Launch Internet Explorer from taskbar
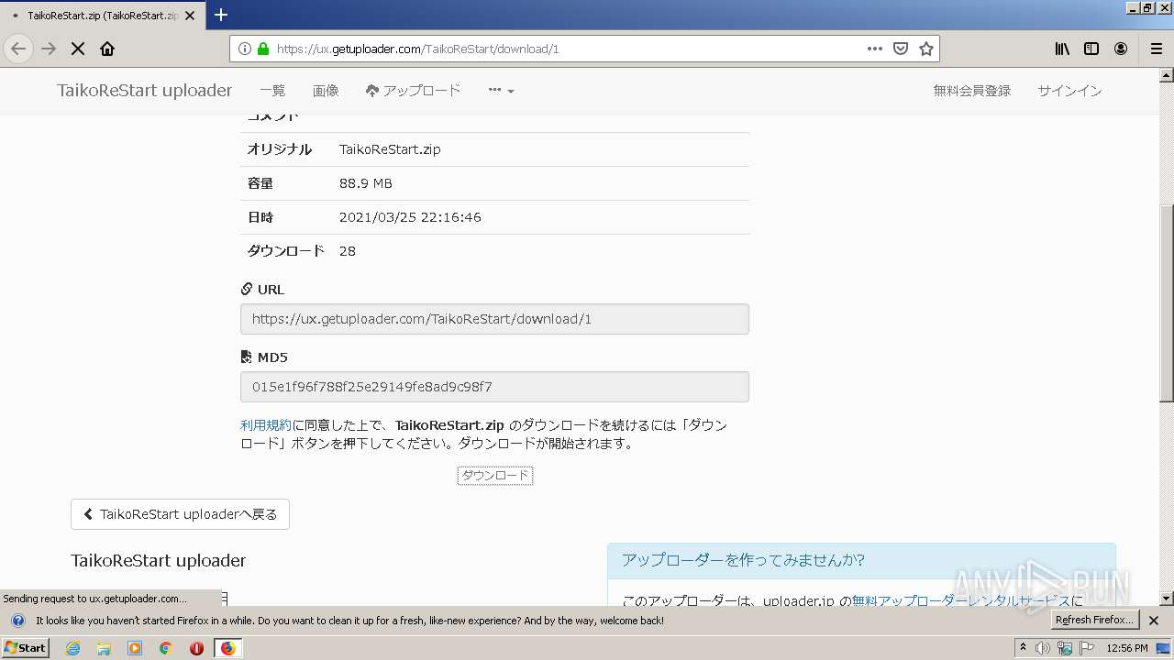The width and height of the screenshot is (1174, 660). (73, 648)
